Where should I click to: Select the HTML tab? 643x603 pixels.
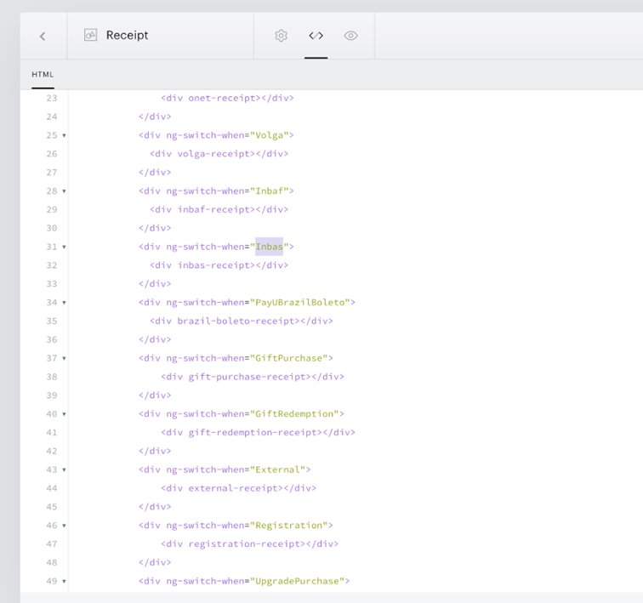[x=43, y=75]
